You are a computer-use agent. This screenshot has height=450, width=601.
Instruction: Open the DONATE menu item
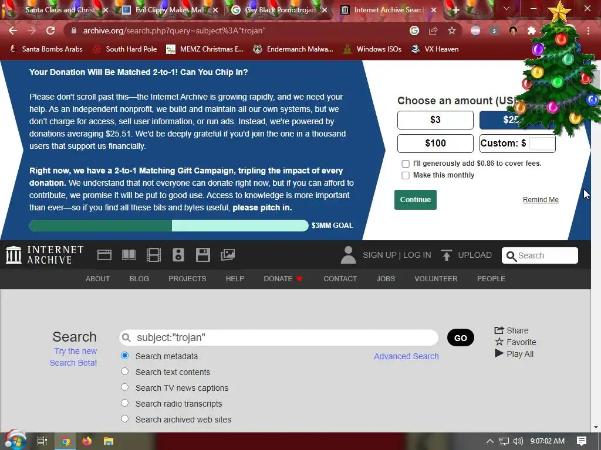[x=283, y=278]
